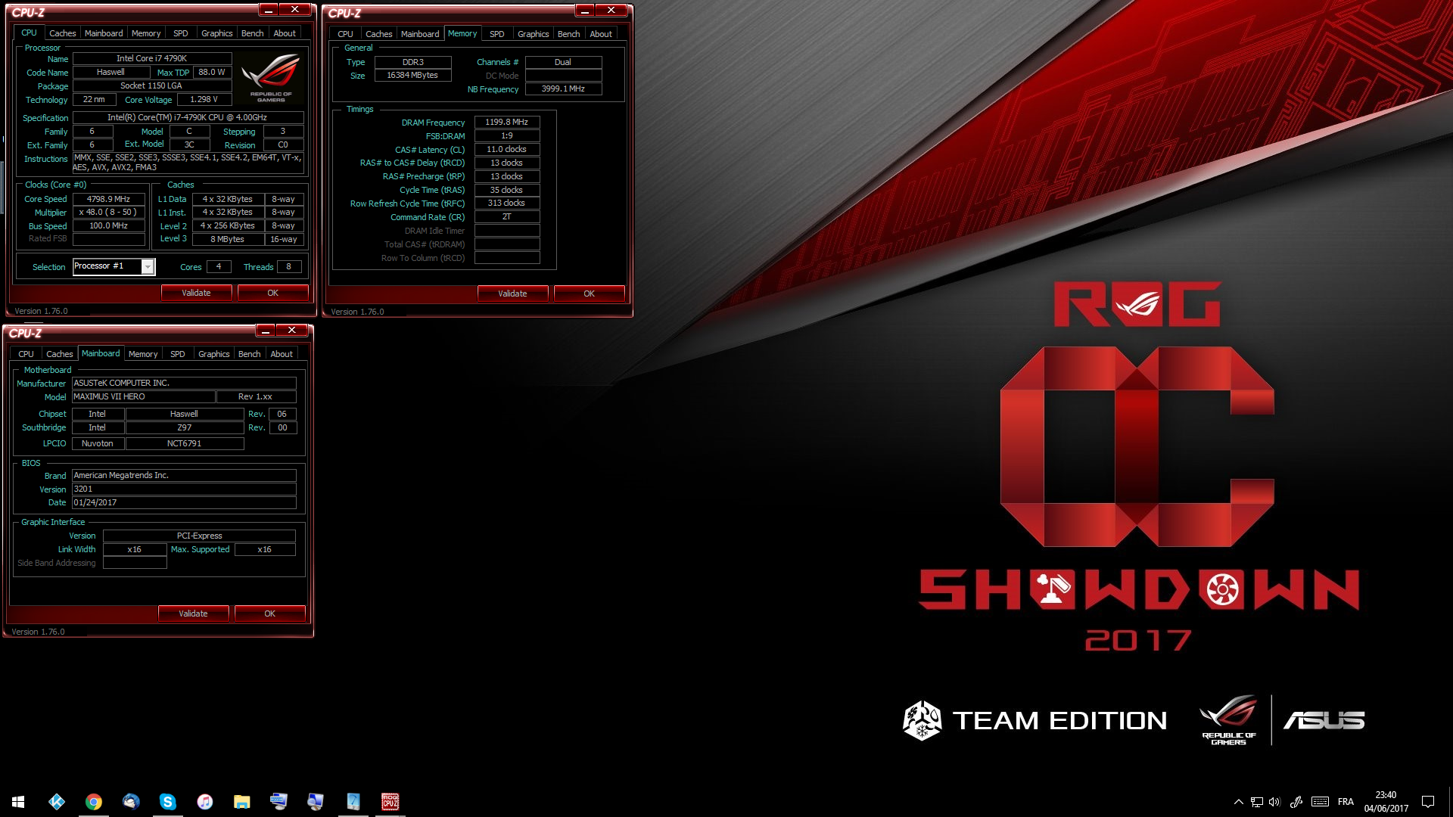Select Graphics tab in Mainboard window

click(213, 354)
